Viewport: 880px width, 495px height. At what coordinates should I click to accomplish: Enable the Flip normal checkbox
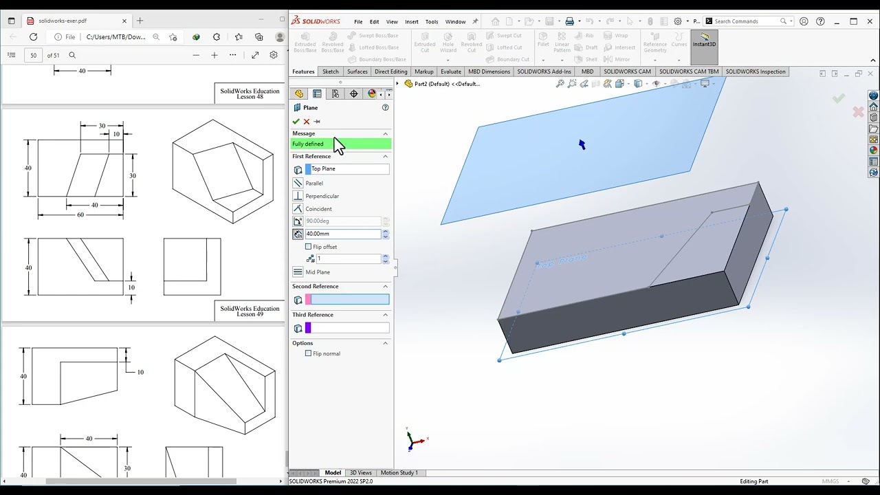point(309,353)
